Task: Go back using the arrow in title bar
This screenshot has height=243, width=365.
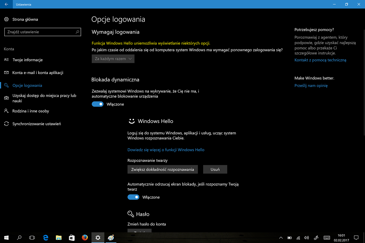Action: click(6, 4)
